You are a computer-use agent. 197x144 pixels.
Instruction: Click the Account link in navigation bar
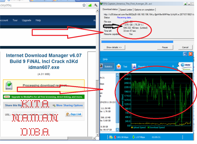[x=4, y=20]
